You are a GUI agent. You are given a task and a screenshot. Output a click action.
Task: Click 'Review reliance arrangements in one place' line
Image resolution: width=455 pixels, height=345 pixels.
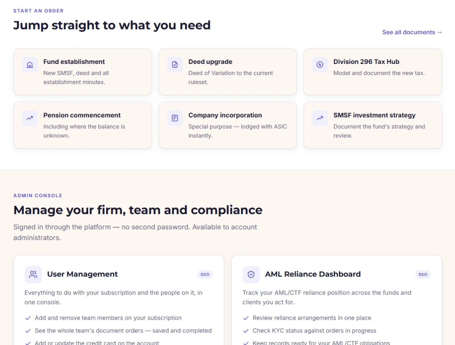coord(312,318)
